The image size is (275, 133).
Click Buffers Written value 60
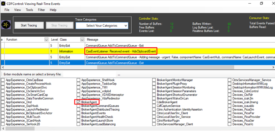(x=229, y=24)
